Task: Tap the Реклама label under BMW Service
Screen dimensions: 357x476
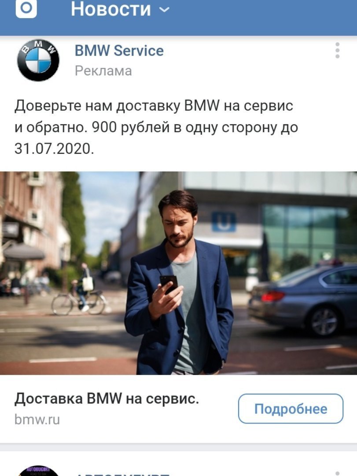Action: tap(103, 71)
